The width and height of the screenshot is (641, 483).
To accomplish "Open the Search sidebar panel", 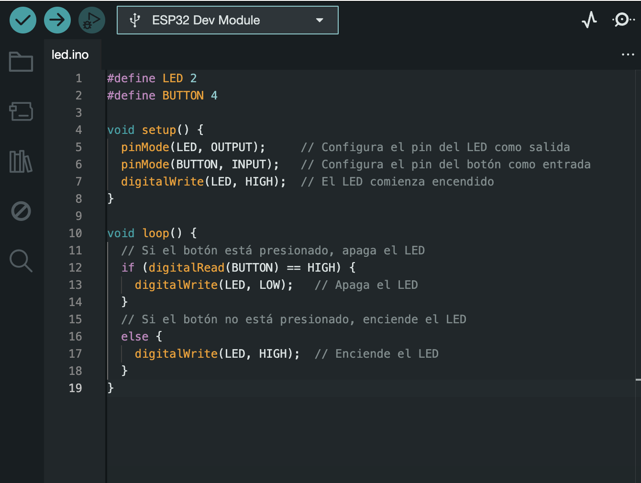I will (21, 261).
